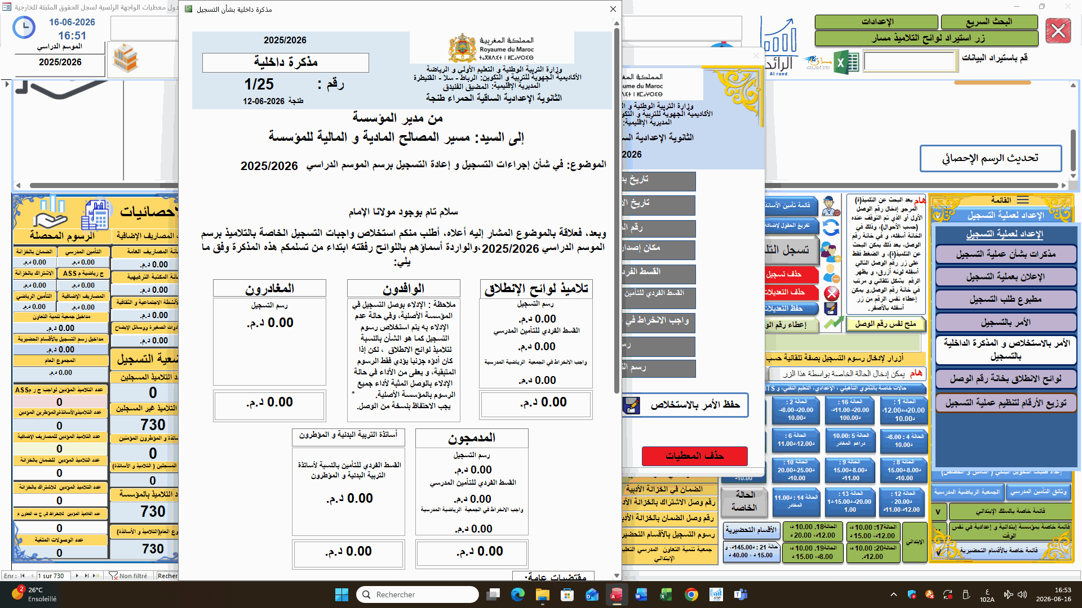Screen dimensions: 1082x608
Task: Click Windows Start button
Action: [x=342, y=594]
